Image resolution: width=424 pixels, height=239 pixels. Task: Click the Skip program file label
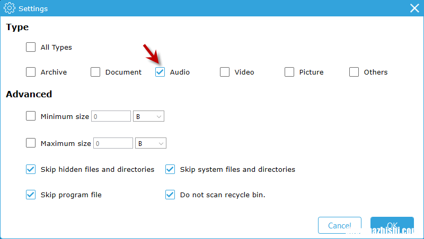(x=71, y=195)
